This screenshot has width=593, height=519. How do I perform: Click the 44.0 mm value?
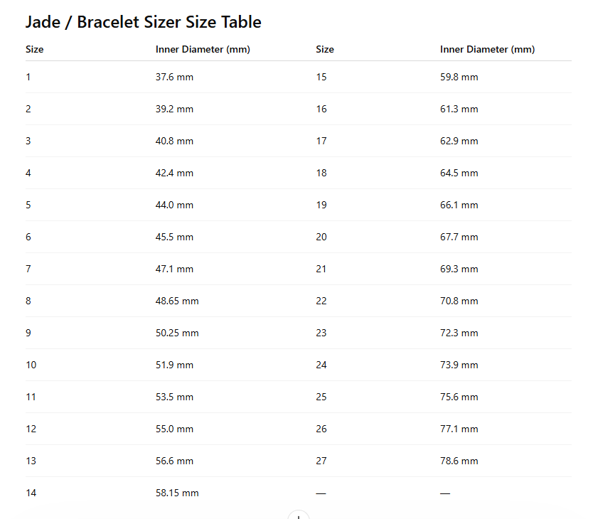174,205
